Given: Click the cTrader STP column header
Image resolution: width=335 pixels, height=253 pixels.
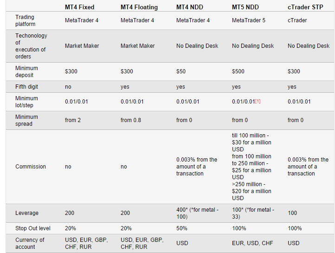Looking at the screenshot, I should 306,7.
